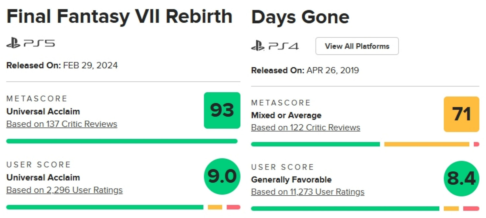Click yellow mixed segment of Days Gone critic bar
486x218 pixels.
[x=427, y=144]
